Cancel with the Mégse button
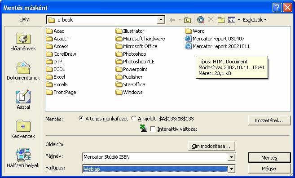The width and height of the screenshot is (295, 178). tap(269, 169)
